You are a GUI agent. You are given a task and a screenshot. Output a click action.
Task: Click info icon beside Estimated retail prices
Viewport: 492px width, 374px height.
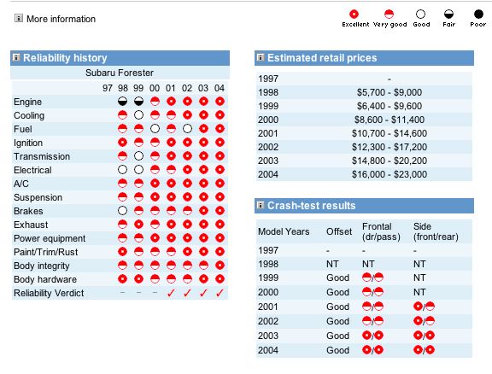pos(261,57)
